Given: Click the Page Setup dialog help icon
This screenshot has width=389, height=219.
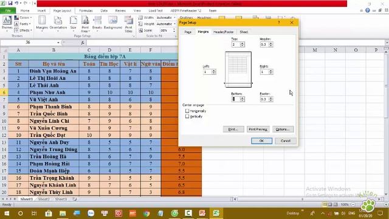Looking at the screenshot, I should point(279,23).
